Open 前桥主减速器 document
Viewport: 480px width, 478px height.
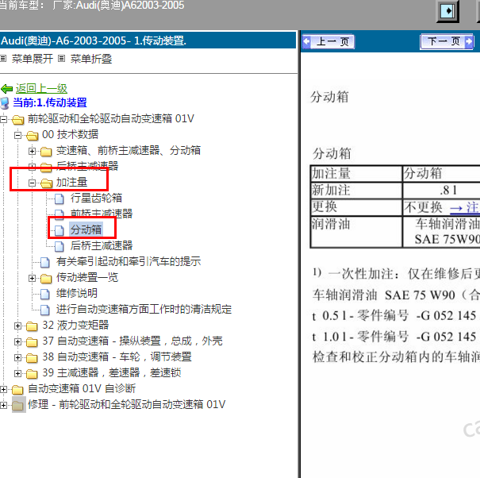click(102, 214)
